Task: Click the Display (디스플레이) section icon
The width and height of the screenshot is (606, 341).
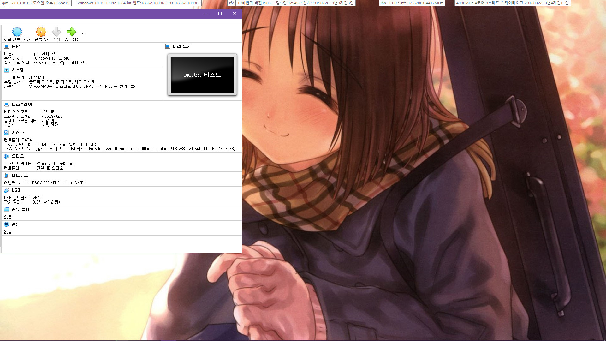Action: pos(6,105)
